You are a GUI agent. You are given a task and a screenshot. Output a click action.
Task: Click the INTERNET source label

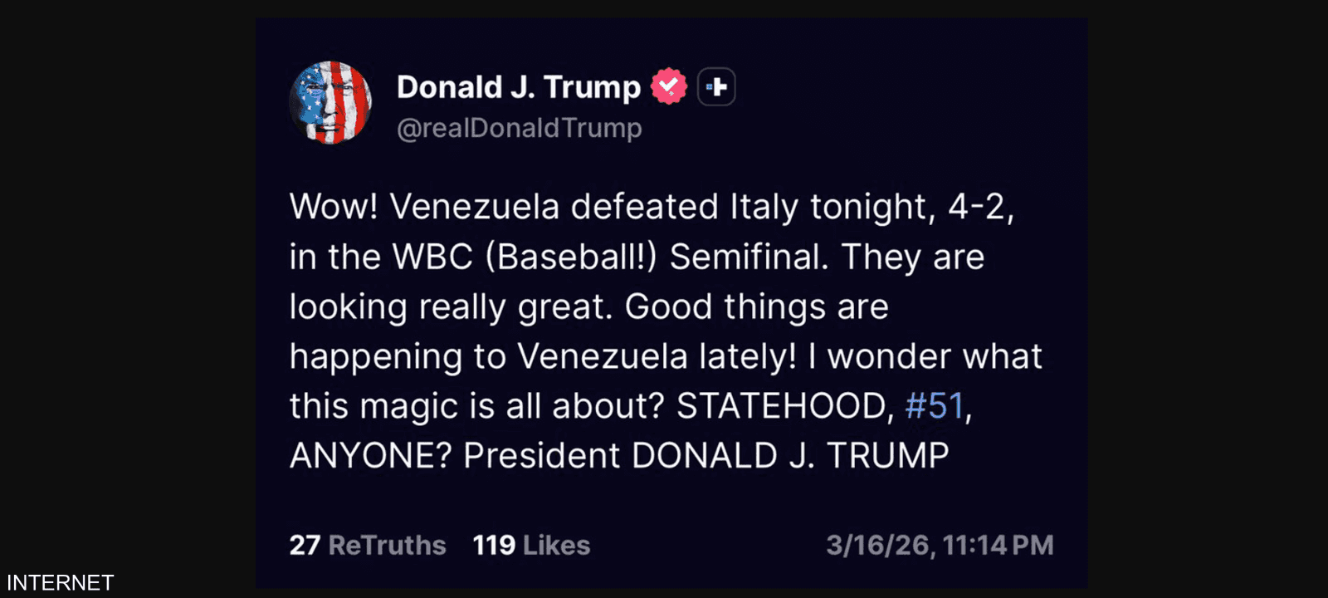tap(60, 583)
